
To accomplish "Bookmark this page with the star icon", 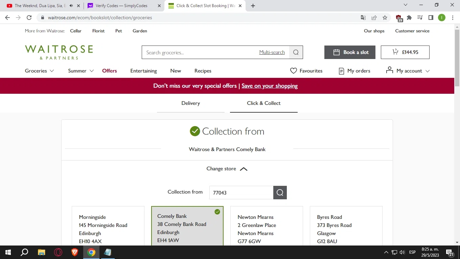I will click(385, 18).
